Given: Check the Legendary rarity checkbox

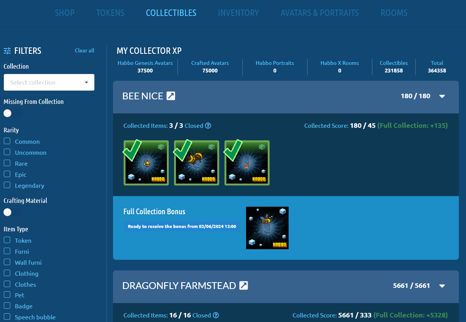Looking at the screenshot, I should point(7,185).
